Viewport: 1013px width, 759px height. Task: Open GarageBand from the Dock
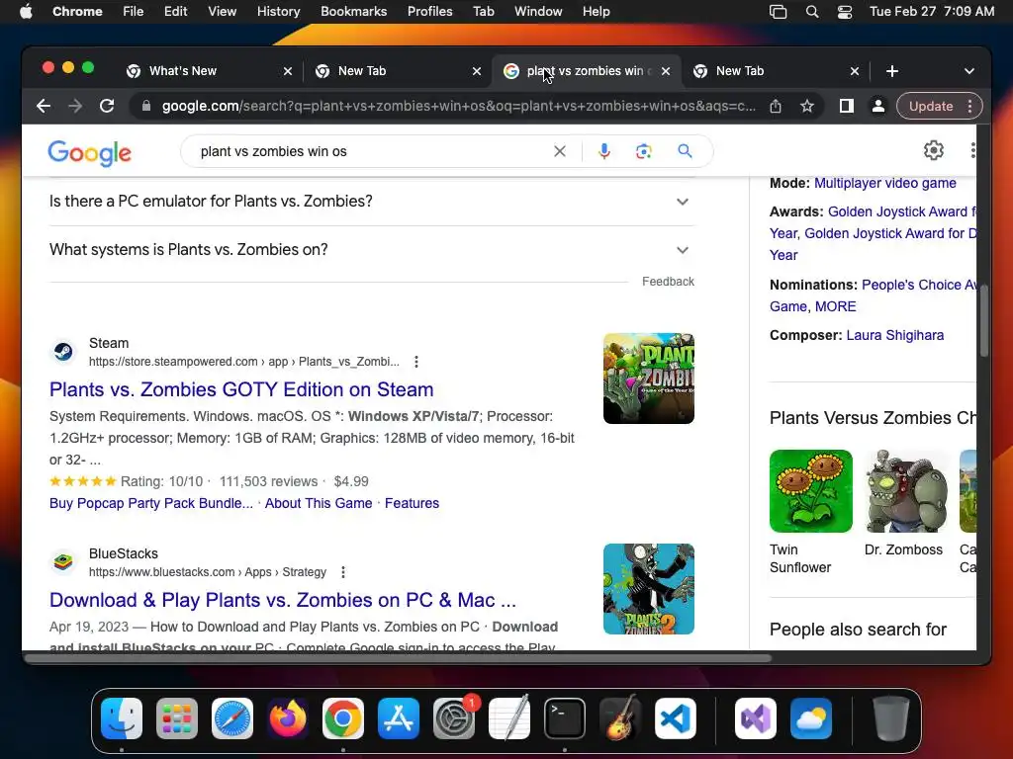click(x=620, y=718)
